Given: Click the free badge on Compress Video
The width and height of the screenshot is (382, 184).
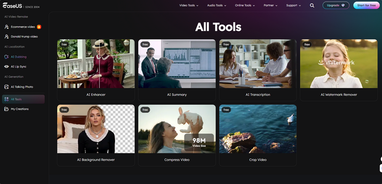Looking at the screenshot, I should click(145, 110).
